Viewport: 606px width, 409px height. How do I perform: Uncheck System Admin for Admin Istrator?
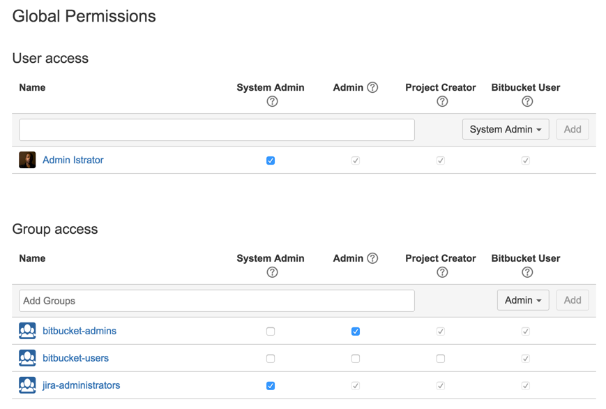click(x=271, y=161)
